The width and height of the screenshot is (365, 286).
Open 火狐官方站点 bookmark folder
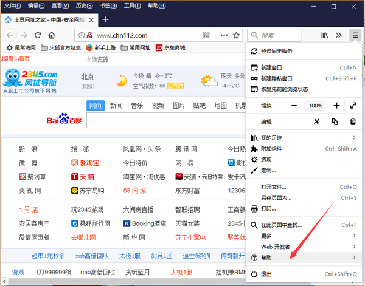[61, 48]
